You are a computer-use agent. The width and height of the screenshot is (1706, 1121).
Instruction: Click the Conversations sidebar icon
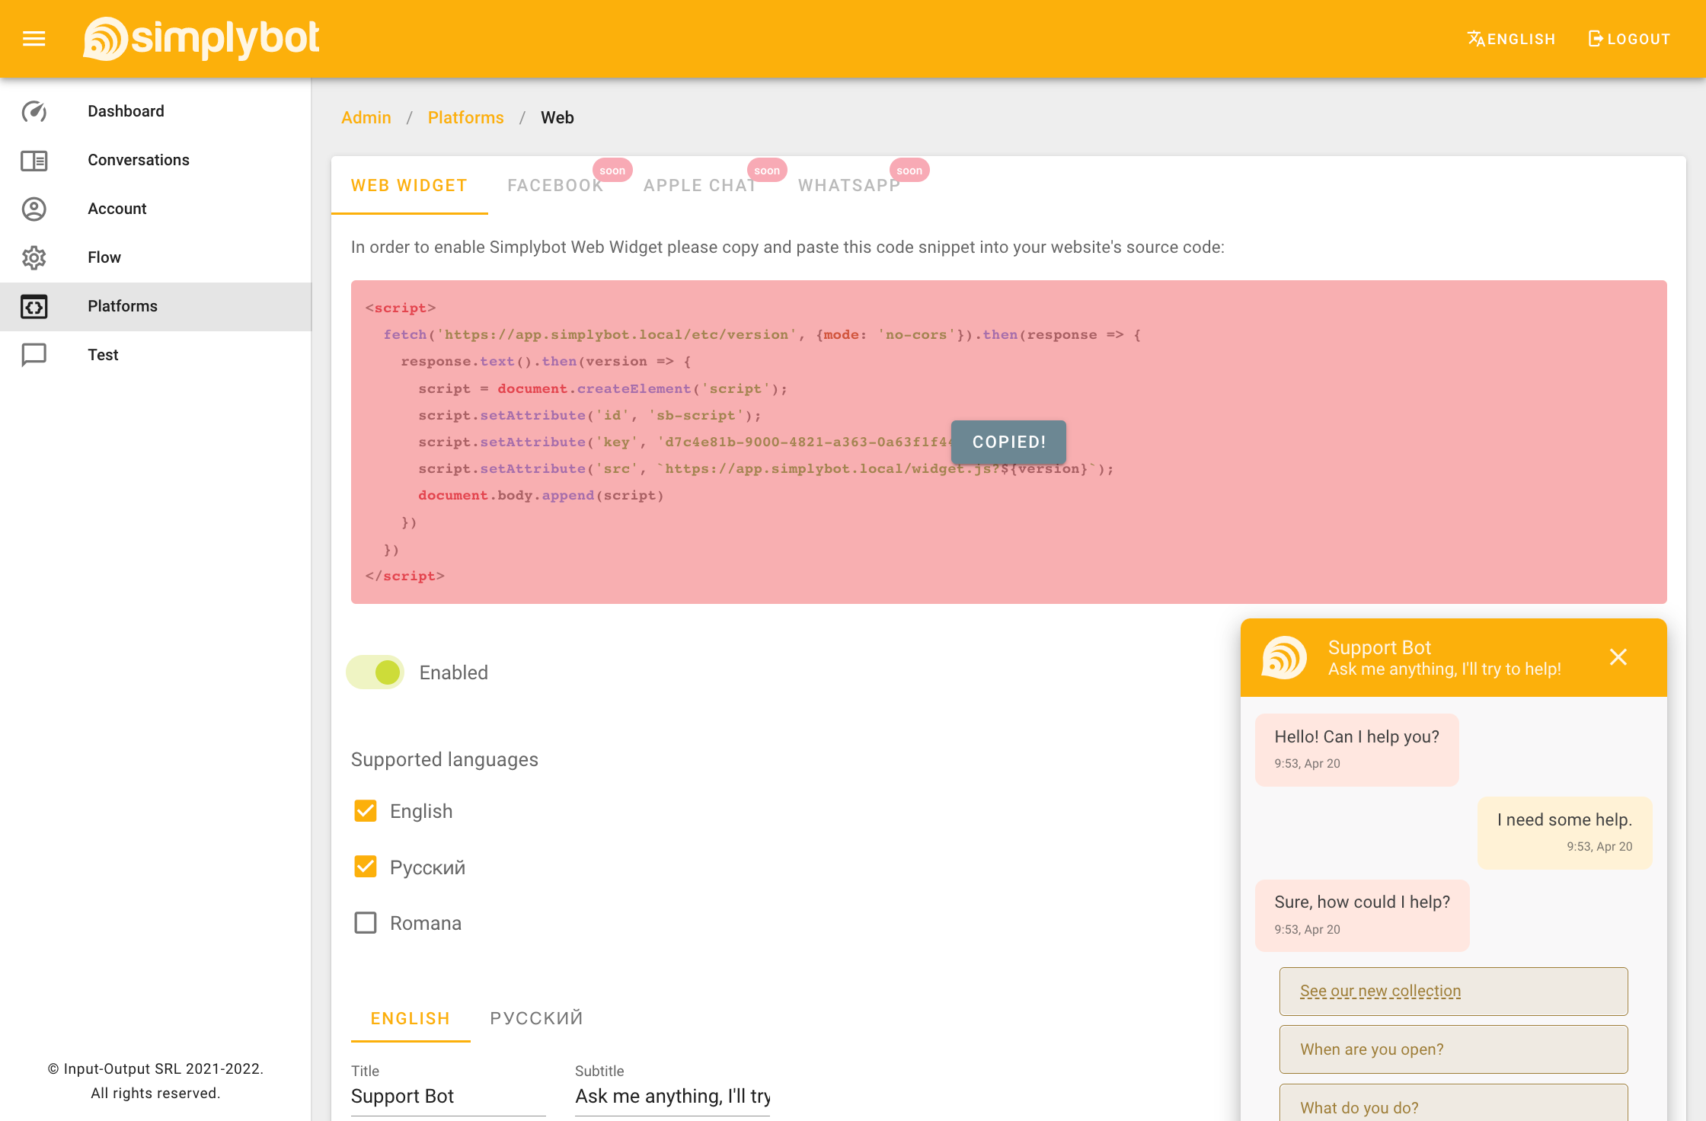34,160
